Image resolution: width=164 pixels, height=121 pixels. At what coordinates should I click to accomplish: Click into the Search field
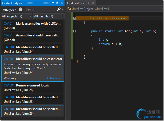pos(41,9)
